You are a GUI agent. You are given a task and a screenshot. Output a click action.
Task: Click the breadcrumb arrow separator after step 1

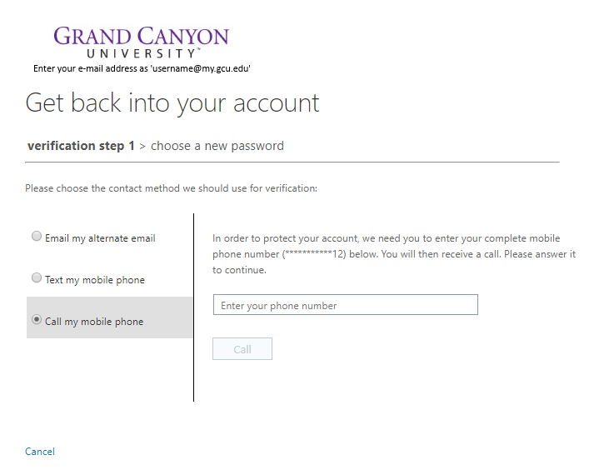tap(142, 147)
